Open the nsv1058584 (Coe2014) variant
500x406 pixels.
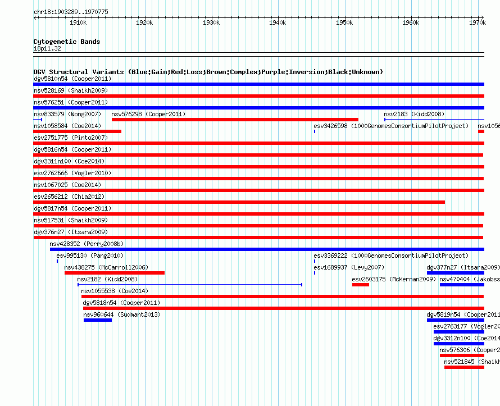coord(67,126)
